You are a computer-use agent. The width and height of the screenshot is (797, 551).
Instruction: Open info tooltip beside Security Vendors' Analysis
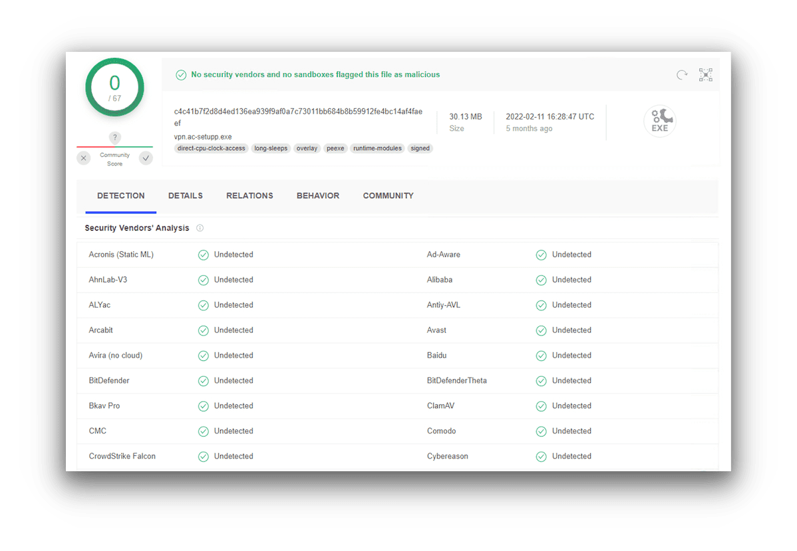click(200, 228)
